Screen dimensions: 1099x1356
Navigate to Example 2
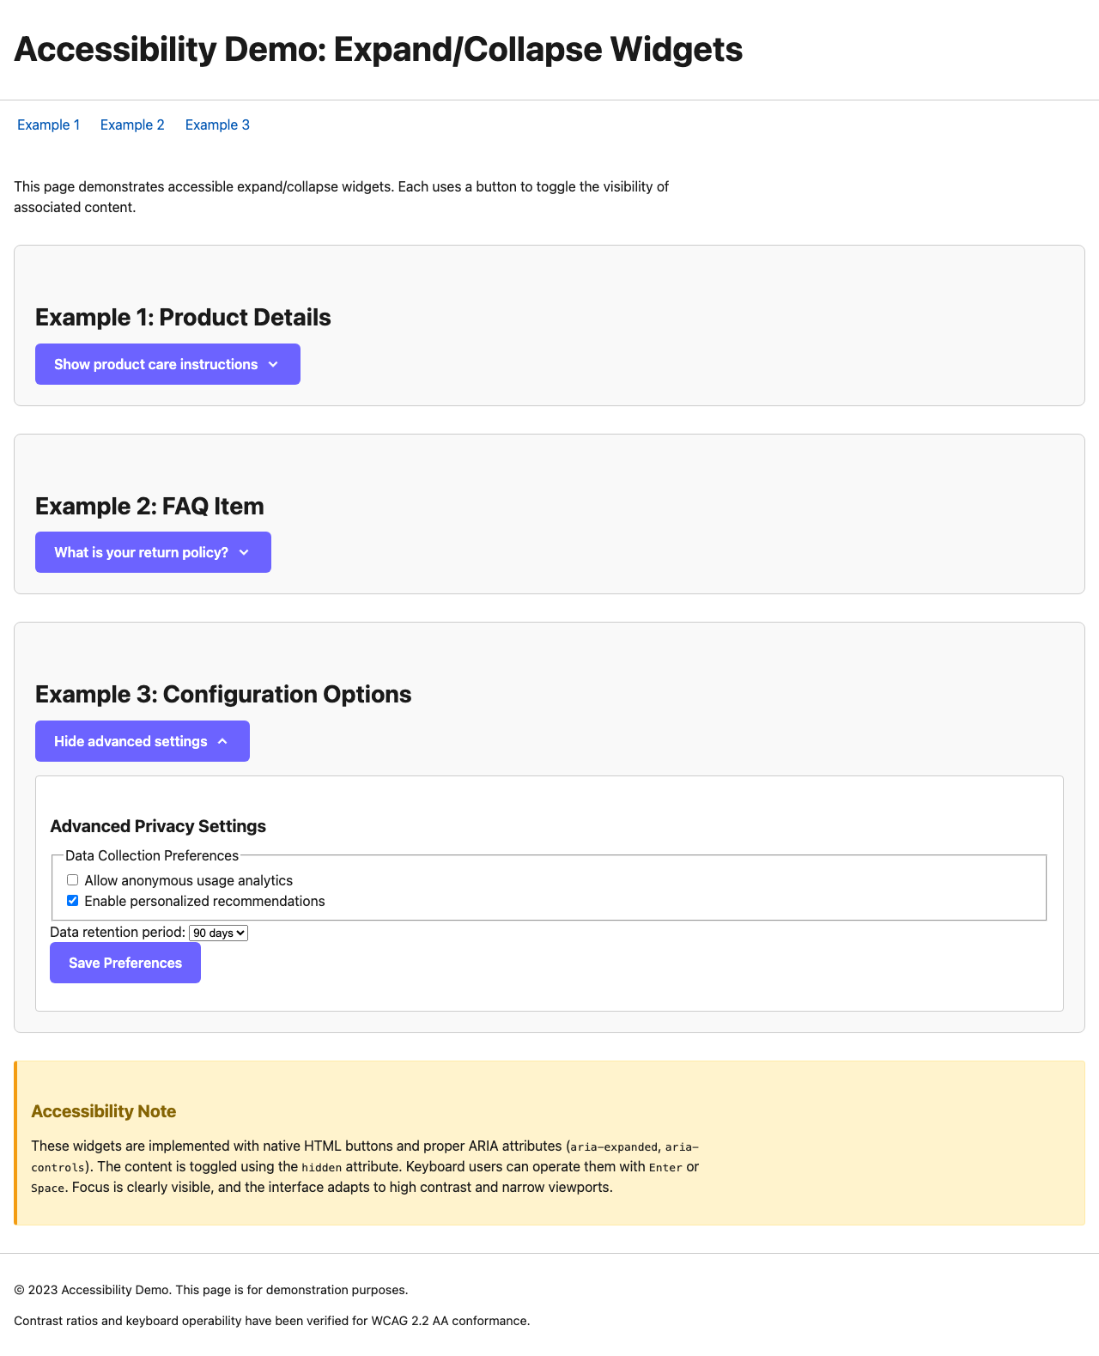132,125
